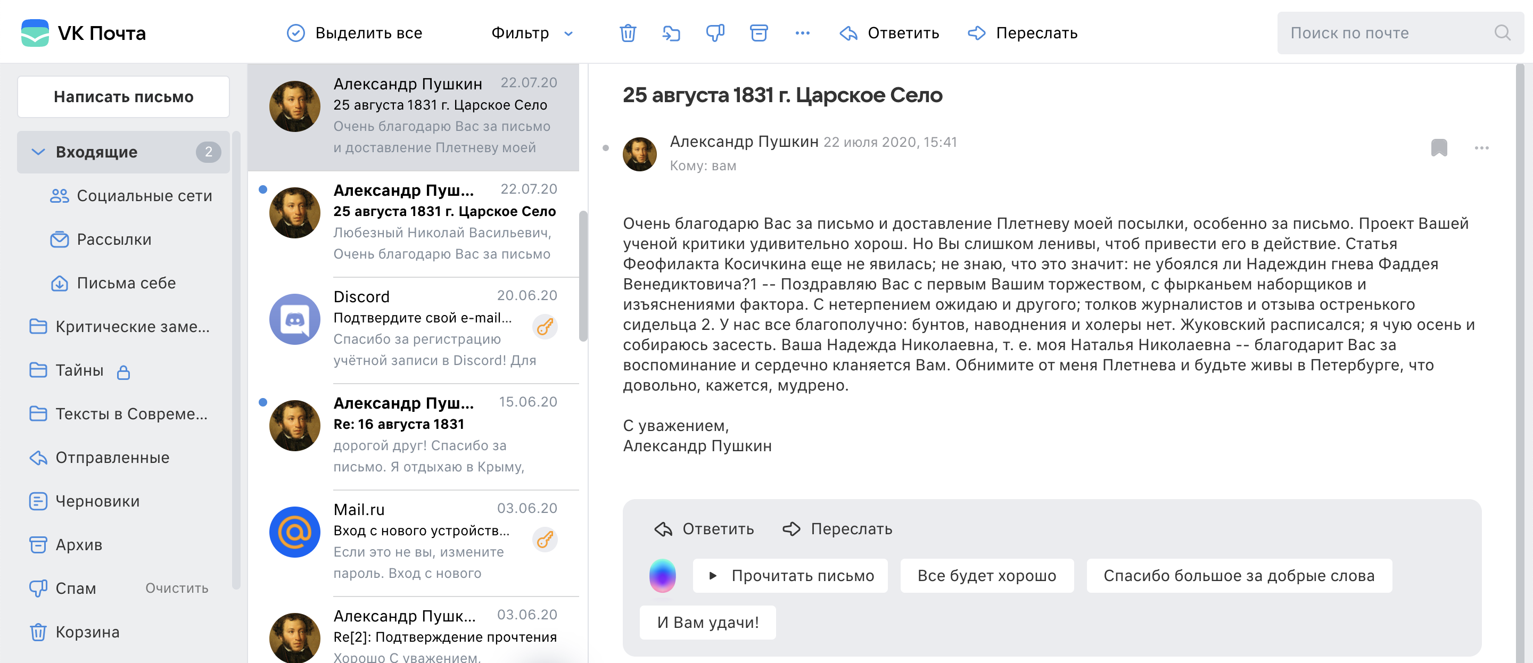Click the colorful assistant orb icon
Screen dimensions: 1533x663
click(662, 576)
